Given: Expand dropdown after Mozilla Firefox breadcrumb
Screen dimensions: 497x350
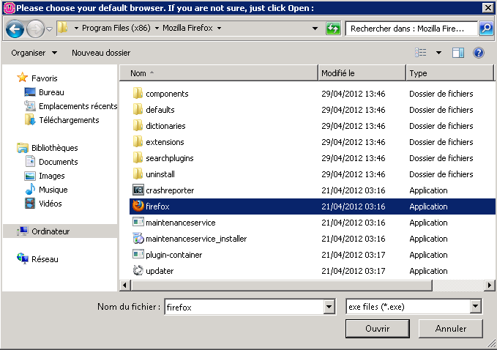Looking at the screenshot, I should tap(219, 29).
